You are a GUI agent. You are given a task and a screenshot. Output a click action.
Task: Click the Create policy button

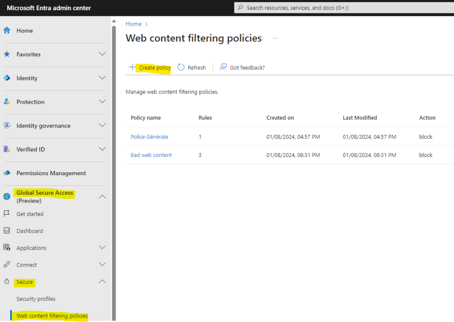(150, 67)
